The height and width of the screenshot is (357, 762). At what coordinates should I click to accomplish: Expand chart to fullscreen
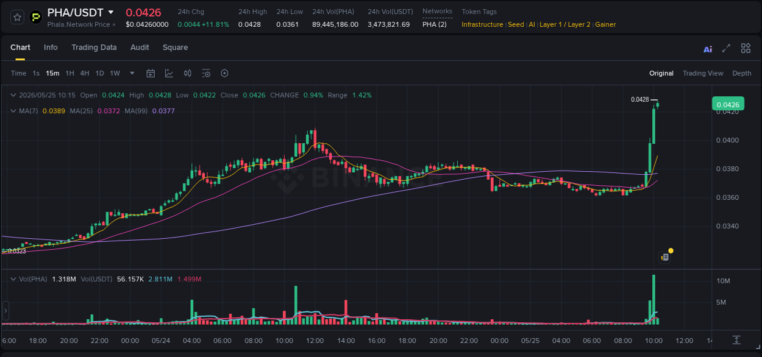(726, 48)
